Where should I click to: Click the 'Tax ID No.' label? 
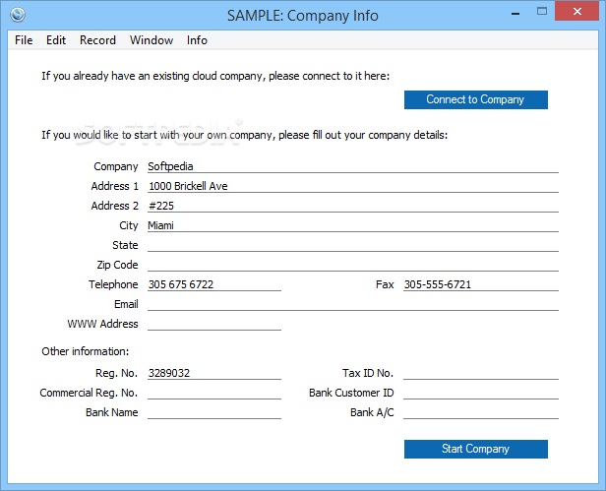(368, 373)
